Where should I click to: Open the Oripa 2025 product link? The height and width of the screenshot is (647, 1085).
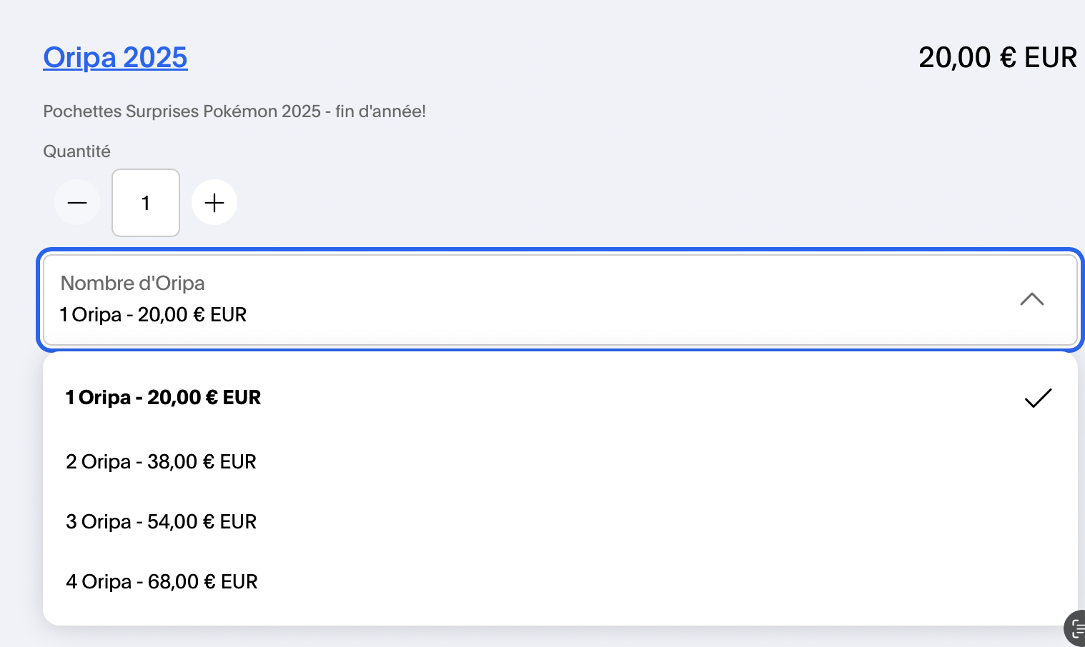115,57
